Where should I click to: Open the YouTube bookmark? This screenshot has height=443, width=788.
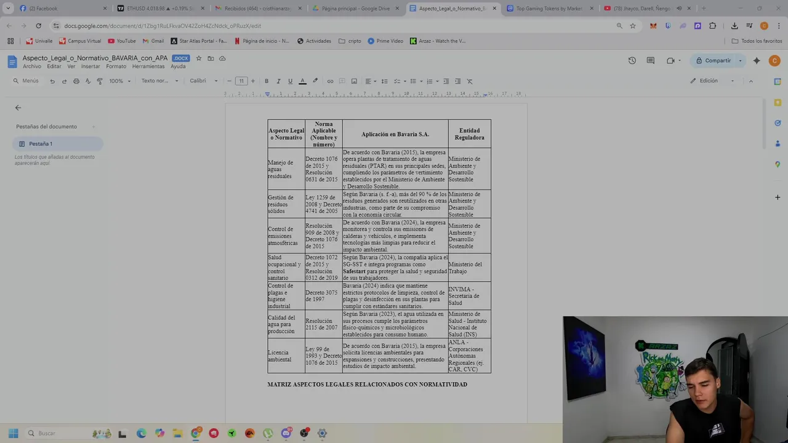122,41
